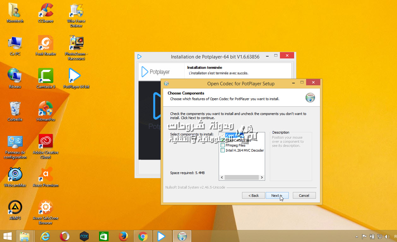Image resolution: width=397 pixels, height=242 pixels.
Task: Open the Novotech folder on desktop
Action: point(15,13)
